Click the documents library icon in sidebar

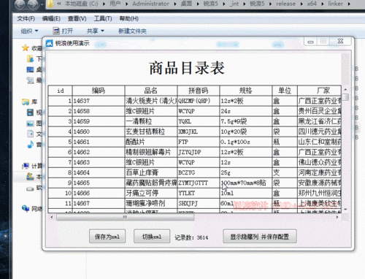(30, 134)
